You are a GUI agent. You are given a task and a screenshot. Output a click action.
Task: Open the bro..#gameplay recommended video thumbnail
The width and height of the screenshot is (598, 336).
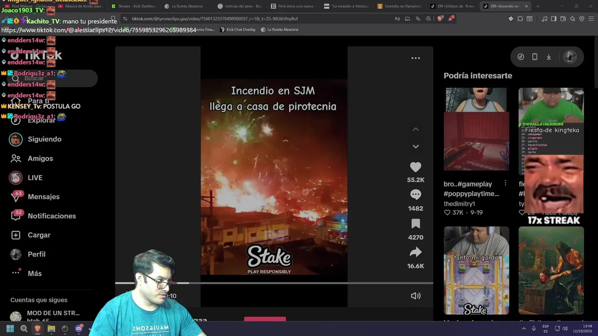click(x=476, y=129)
